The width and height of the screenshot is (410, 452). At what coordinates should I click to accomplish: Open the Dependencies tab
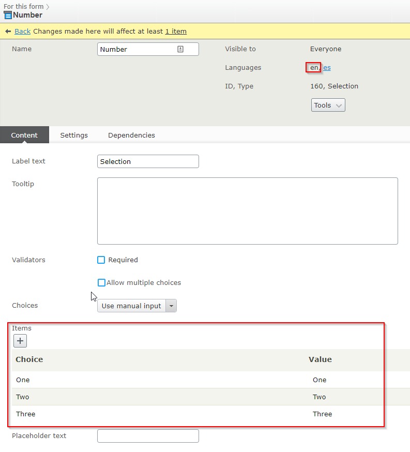pyautogui.click(x=131, y=135)
